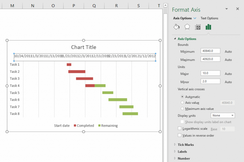Viewport: 244px width, 162px height.
Task: Enable Values in reverse order checkbox
Action: (x=180, y=135)
